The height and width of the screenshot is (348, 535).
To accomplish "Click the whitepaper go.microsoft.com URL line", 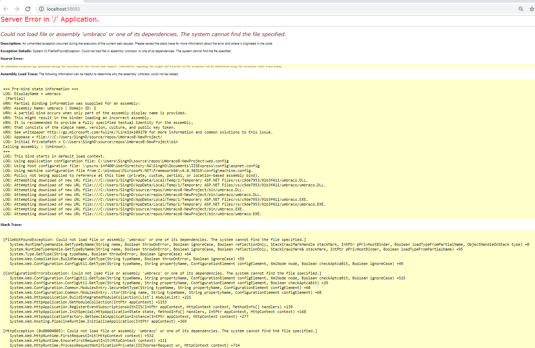I will pos(138,132).
